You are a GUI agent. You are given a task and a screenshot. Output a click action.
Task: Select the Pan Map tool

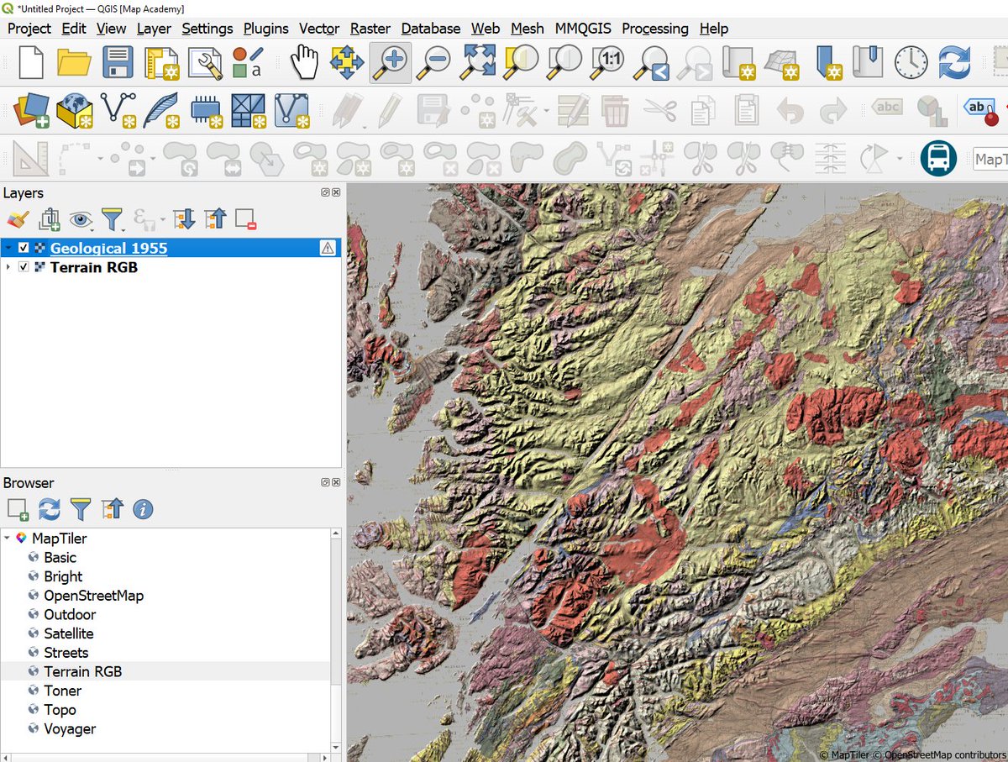[x=304, y=61]
